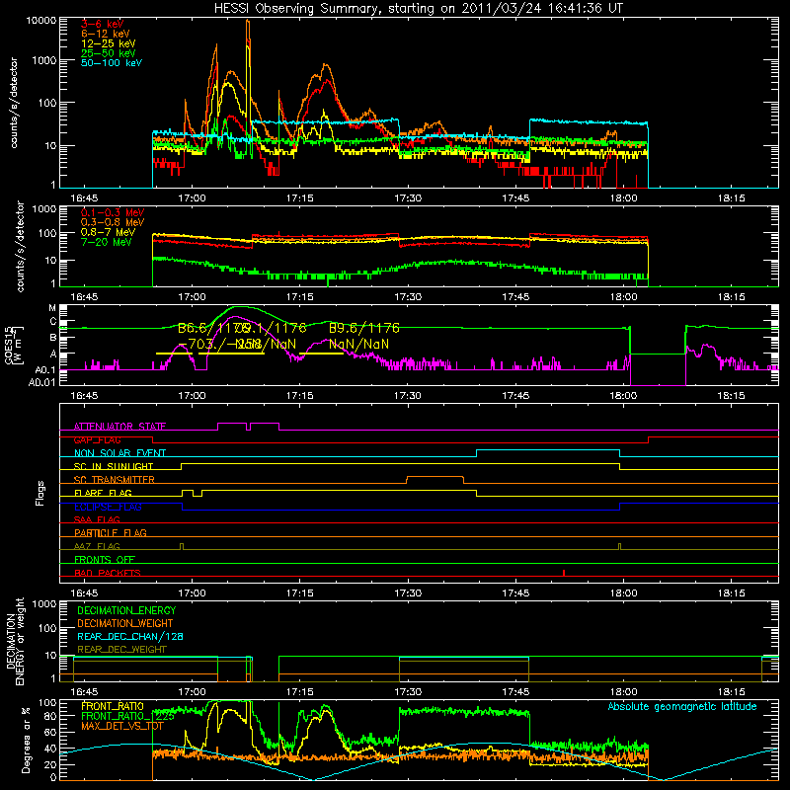This screenshot has width=790, height=790.
Task: Click the PARTICLE_FLAG label
Action: coord(111,533)
